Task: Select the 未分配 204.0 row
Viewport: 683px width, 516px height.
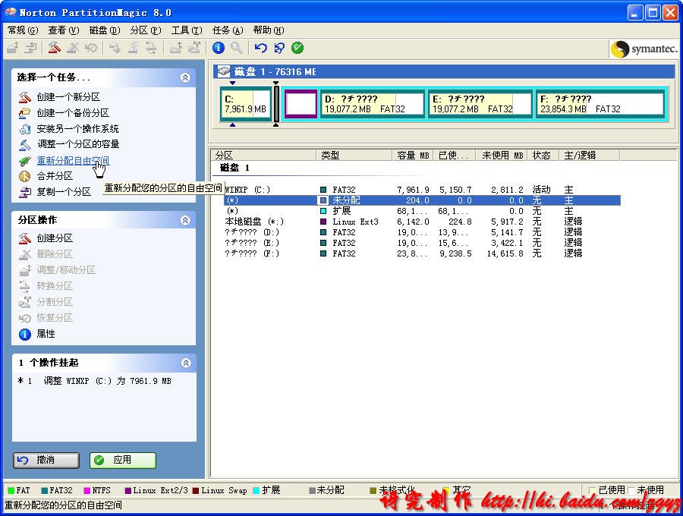Action: (422, 200)
